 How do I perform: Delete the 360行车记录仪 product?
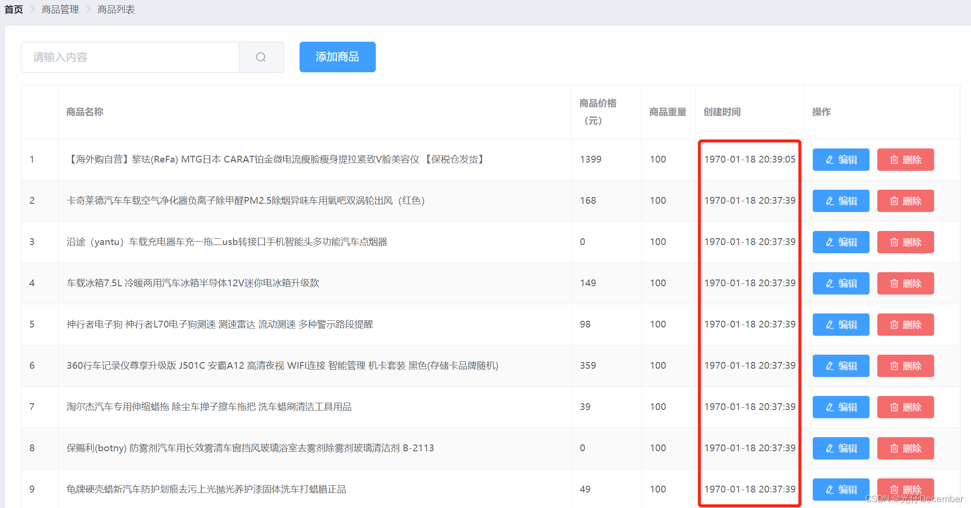[x=905, y=366]
